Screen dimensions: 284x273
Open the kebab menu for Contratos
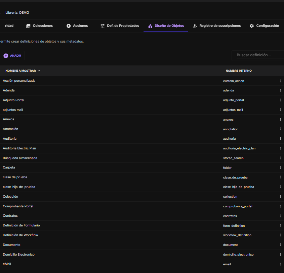[x=280, y=216]
